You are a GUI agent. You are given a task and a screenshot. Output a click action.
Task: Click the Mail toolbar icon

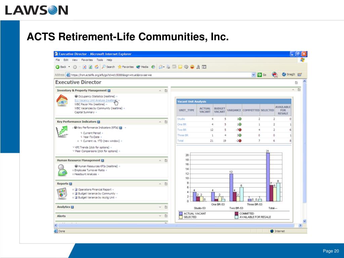(x=161, y=67)
